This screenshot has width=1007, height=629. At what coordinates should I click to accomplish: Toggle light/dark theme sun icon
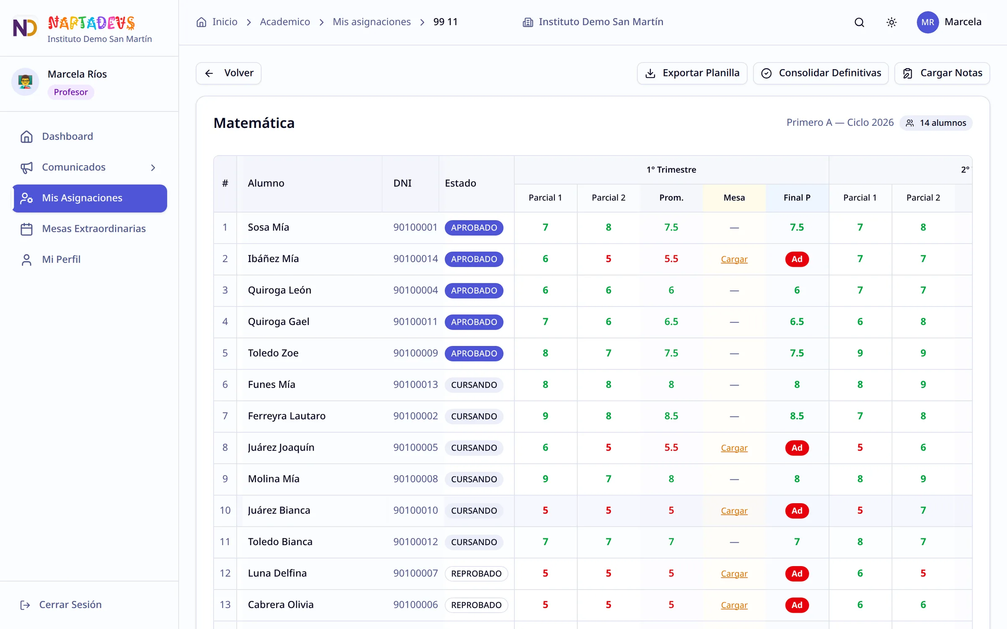point(891,22)
